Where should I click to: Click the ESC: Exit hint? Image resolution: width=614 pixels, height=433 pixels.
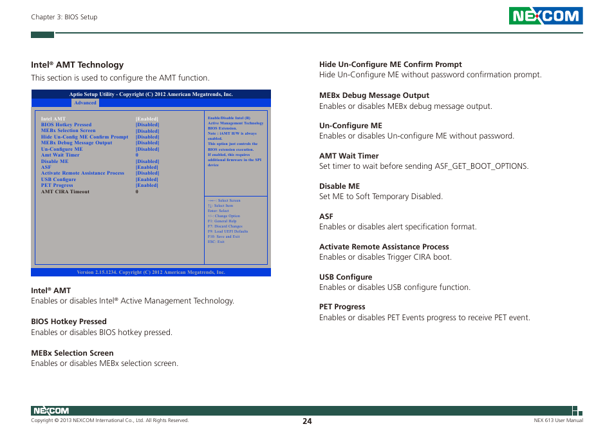coord(216,242)
